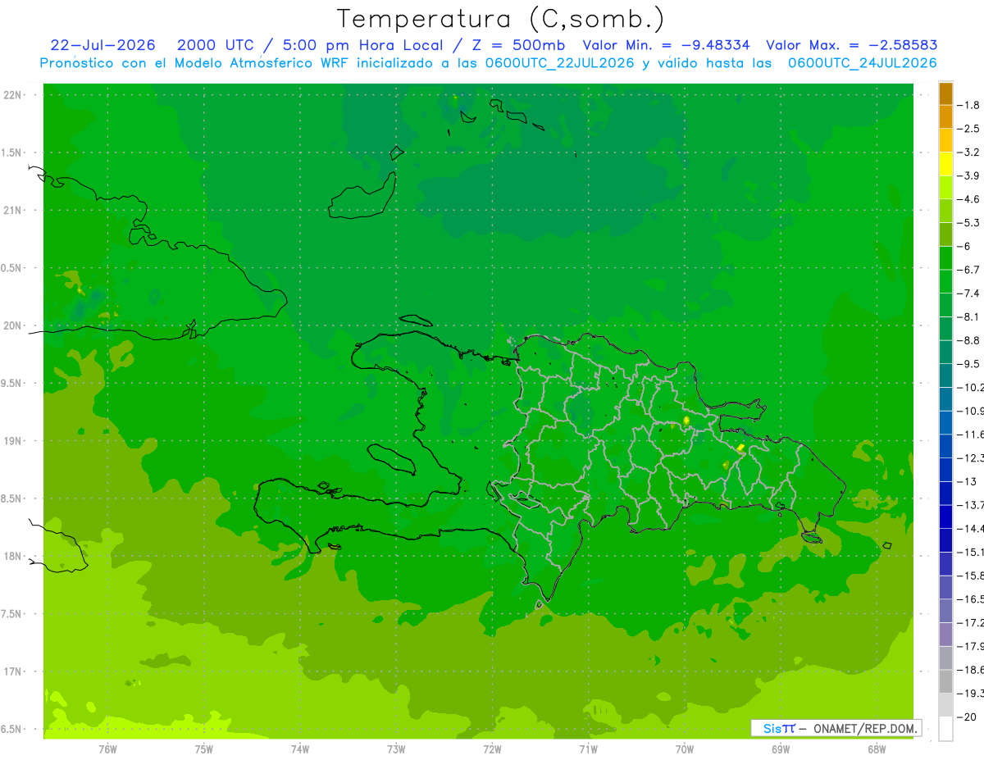Click the '-13' colorbar label

(965, 481)
